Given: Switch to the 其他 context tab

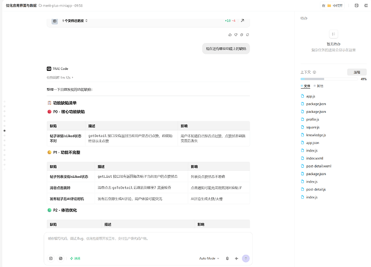Looking at the screenshot, I should coord(318,86).
